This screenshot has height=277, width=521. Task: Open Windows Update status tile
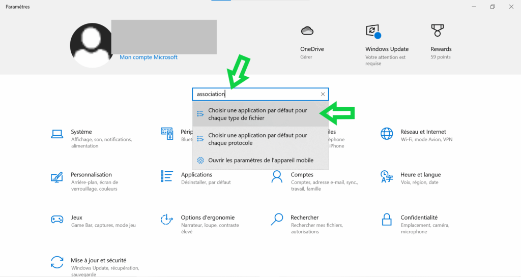pyautogui.click(x=373, y=32)
